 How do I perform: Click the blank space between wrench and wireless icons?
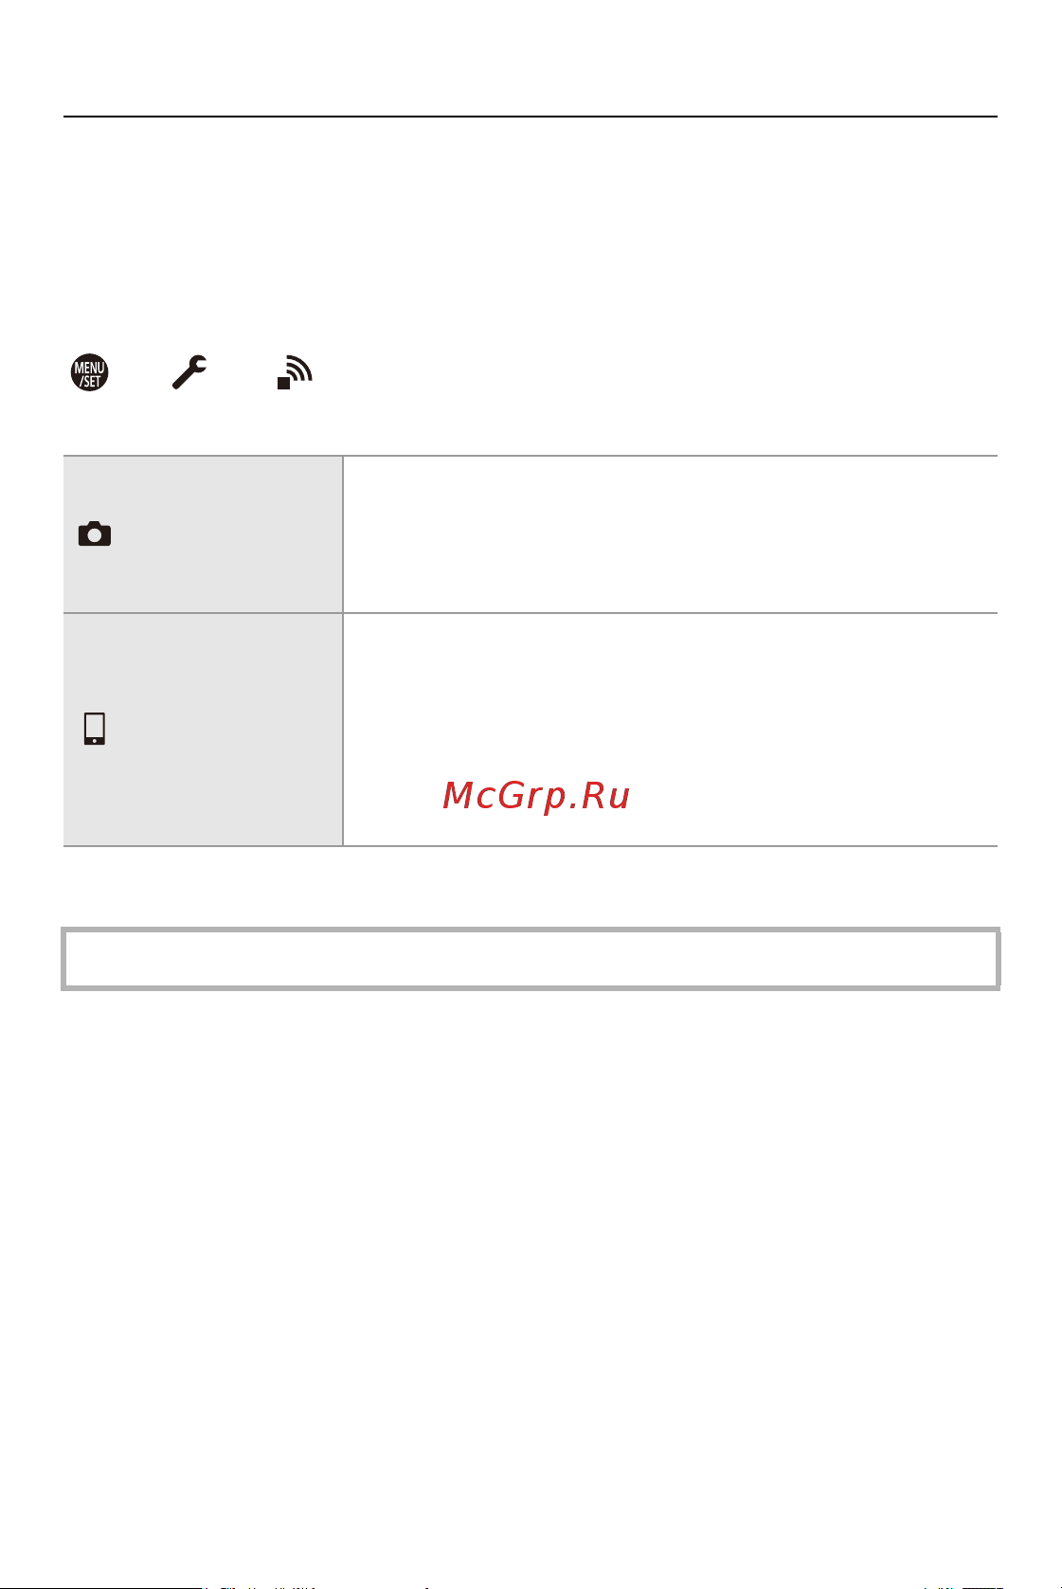click(x=243, y=372)
